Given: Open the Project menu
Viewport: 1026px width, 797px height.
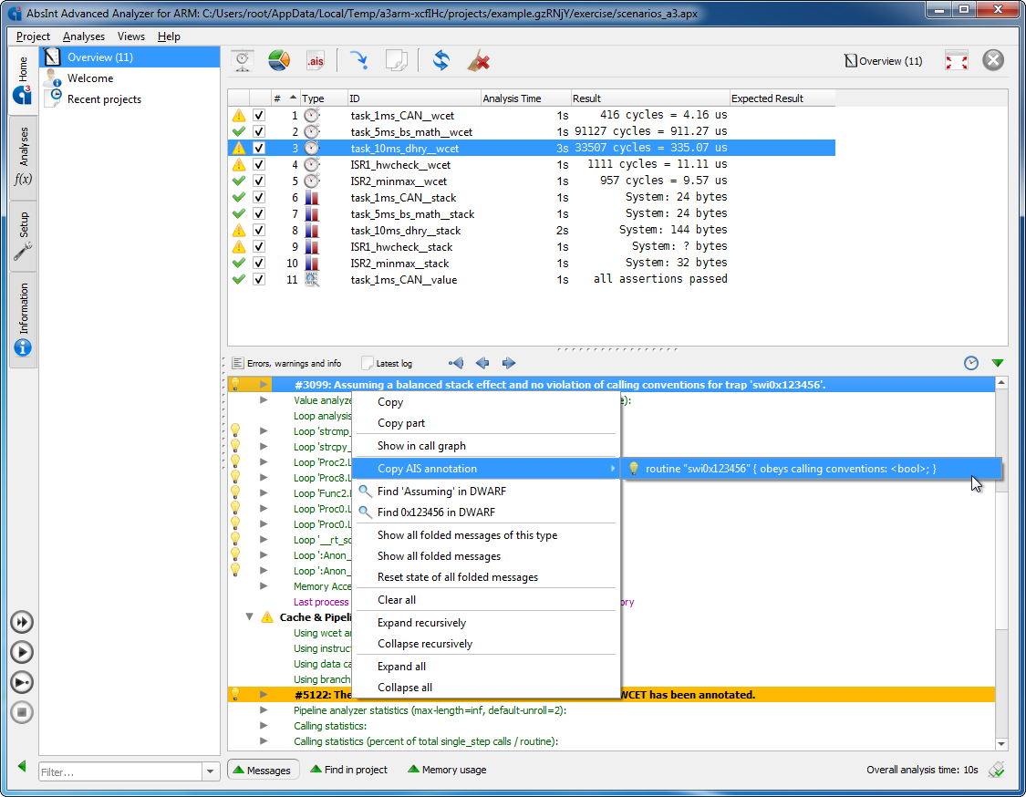Looking at the screenshot, I should point(33,36).
